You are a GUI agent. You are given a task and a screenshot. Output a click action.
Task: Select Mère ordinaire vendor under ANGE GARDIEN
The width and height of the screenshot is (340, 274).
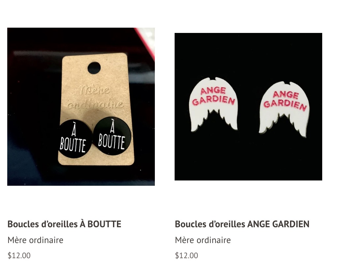pyautogui.click(x=203, y=240)
